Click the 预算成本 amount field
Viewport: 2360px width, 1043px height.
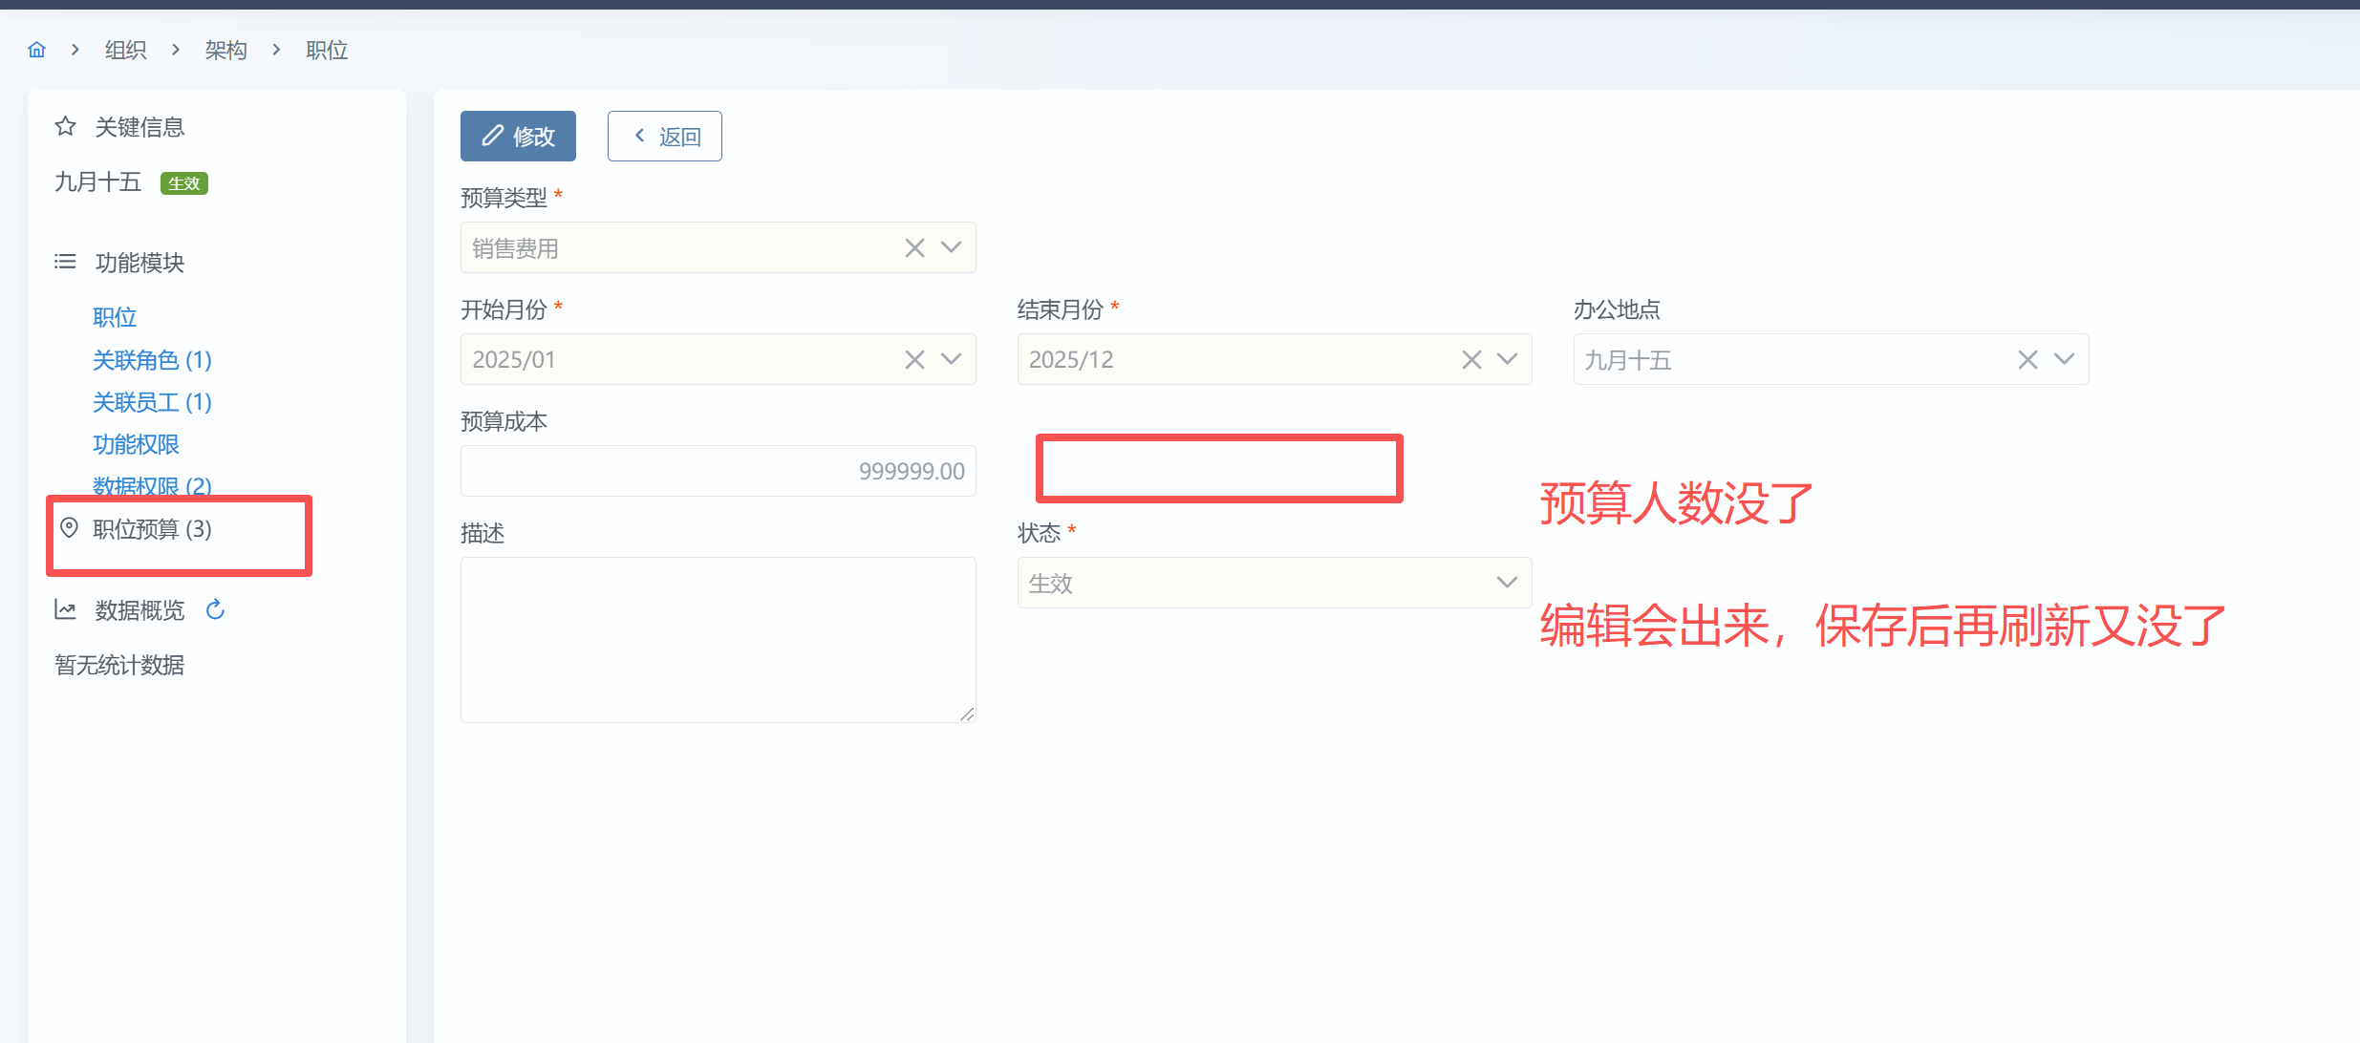(718, 471)
